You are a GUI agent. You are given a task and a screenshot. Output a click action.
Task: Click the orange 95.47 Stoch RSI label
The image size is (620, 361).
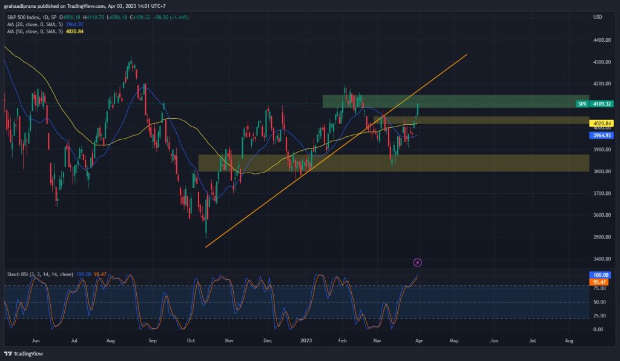599,282
